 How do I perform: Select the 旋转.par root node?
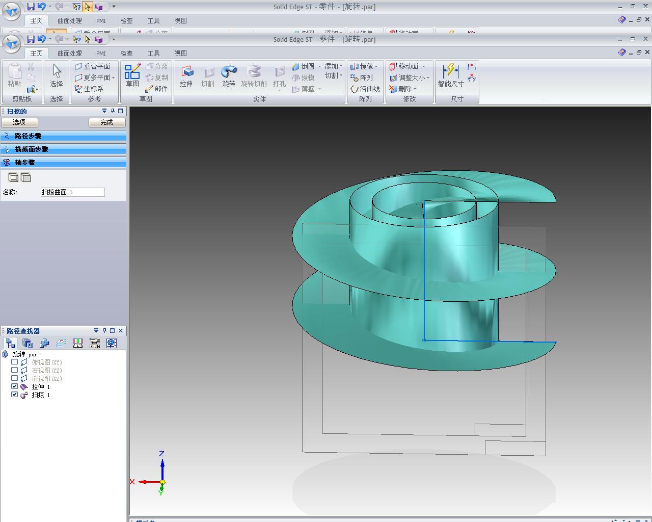coord(25,354)
